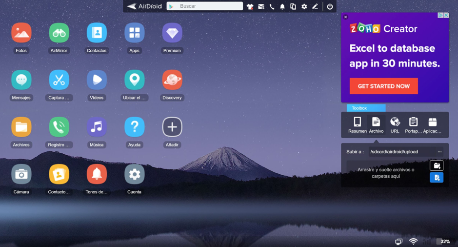Viewport: 458px width, 247px height.
Task: Open the Vídeos play icon
Action: (x=97, y=80)
